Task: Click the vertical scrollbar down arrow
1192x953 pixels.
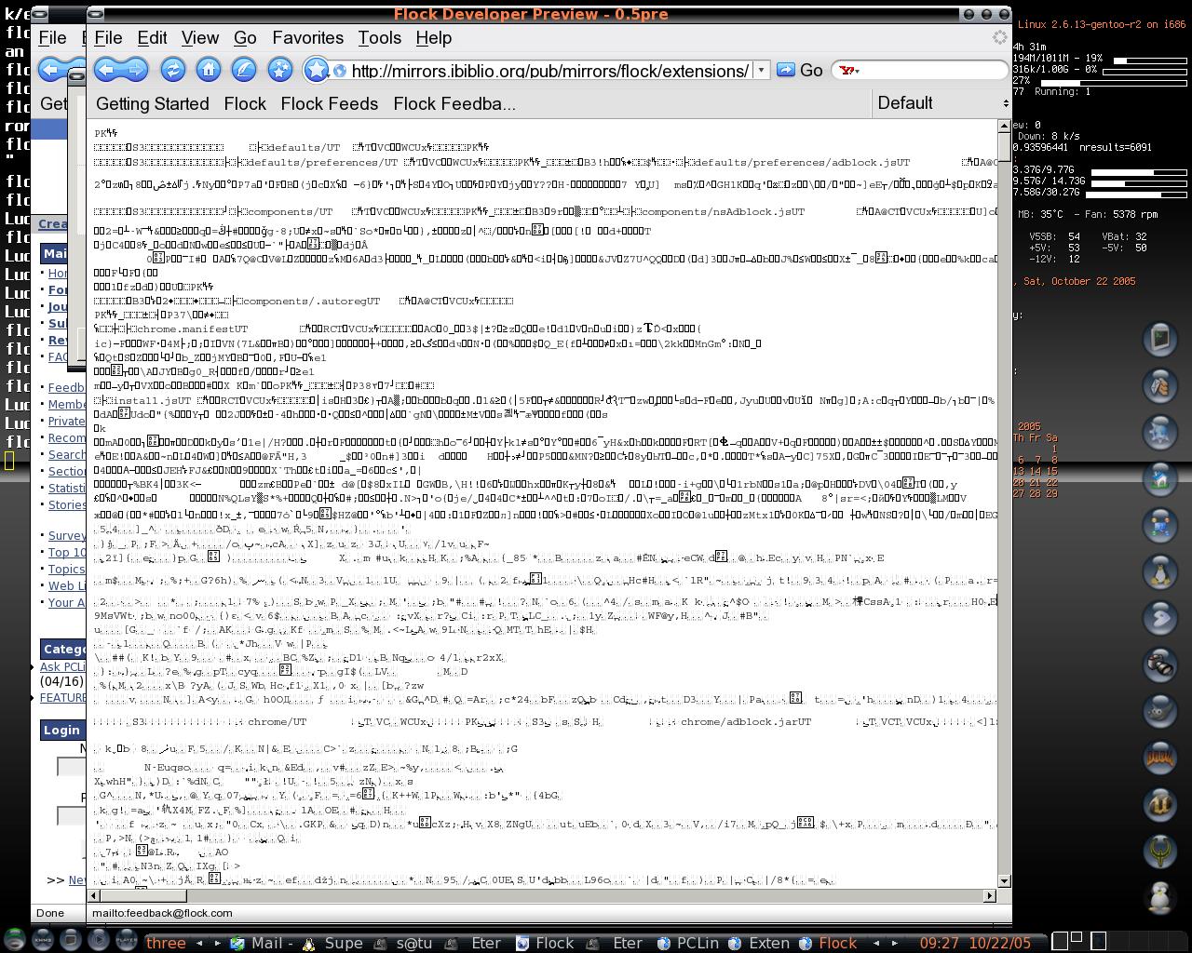Action: (x=1004, y=880)
